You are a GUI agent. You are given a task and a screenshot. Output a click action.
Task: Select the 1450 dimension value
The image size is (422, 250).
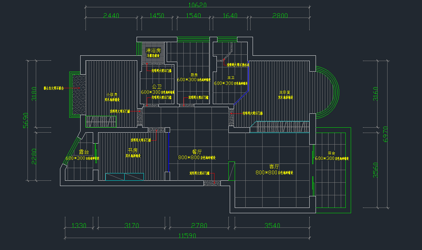(x=157, y=16)
